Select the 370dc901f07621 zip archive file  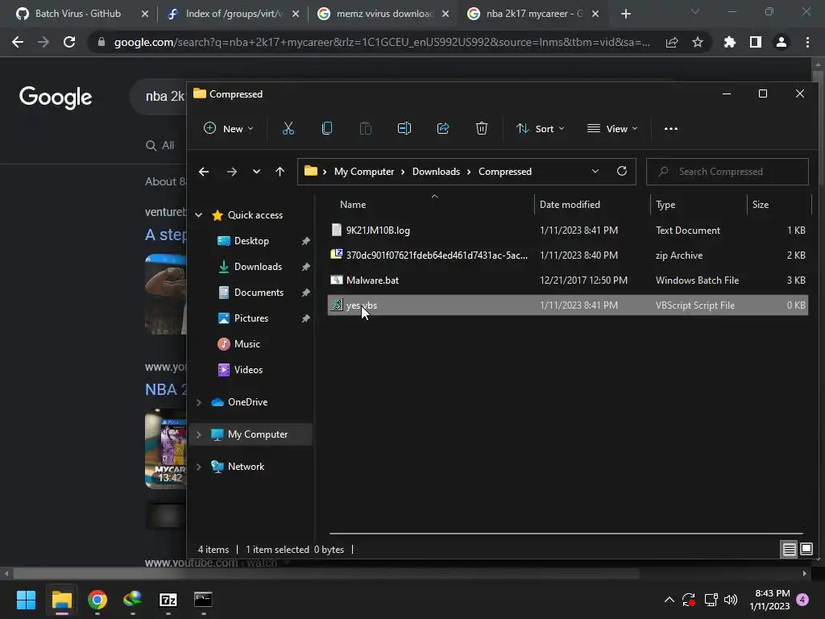(x=568, y=255)
